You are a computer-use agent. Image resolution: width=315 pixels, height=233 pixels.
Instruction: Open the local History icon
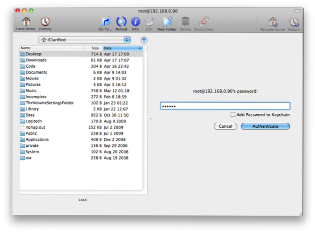(x=45, y=21)
